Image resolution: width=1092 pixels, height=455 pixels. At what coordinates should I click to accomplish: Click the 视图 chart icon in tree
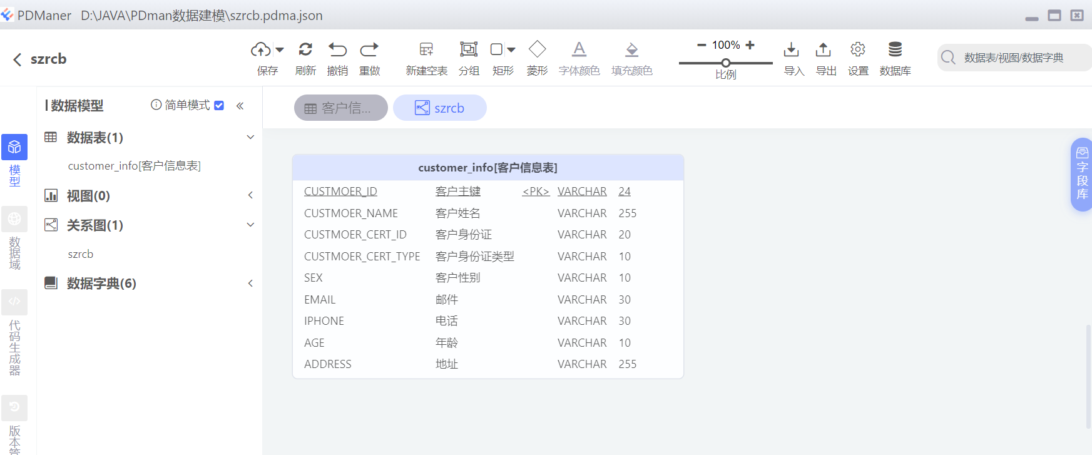[51, 195]
